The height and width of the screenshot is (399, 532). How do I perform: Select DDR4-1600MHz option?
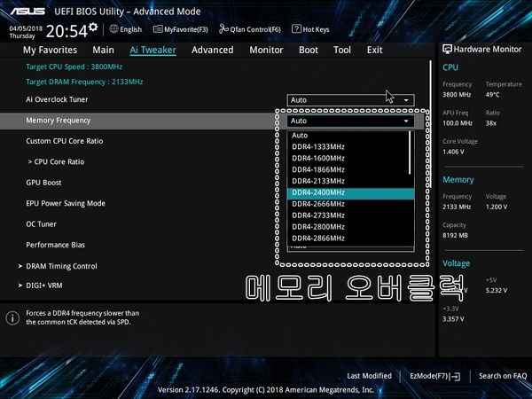[x=348, y=159]
